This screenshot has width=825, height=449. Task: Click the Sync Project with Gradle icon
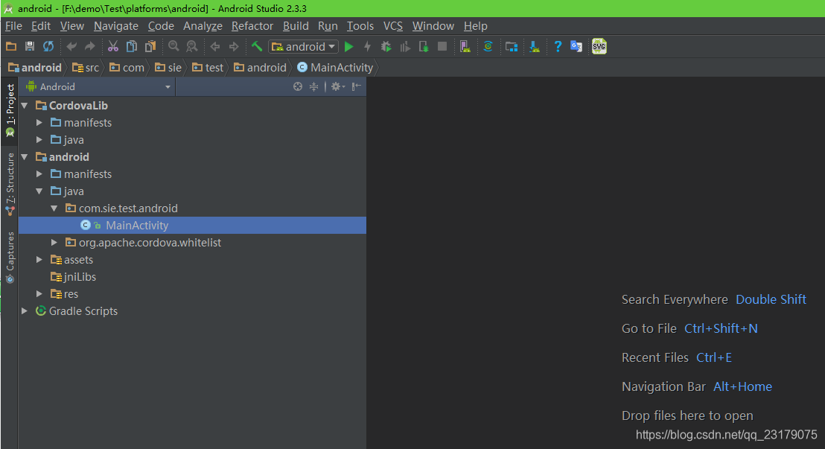click(x=488, y=47)
